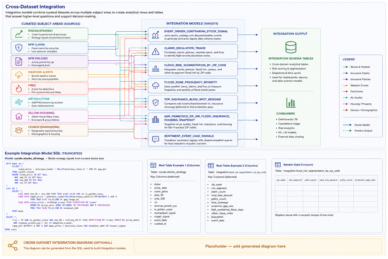Click the NFIP Policies document icon
The image size is (388, 259).
[19, 61]
